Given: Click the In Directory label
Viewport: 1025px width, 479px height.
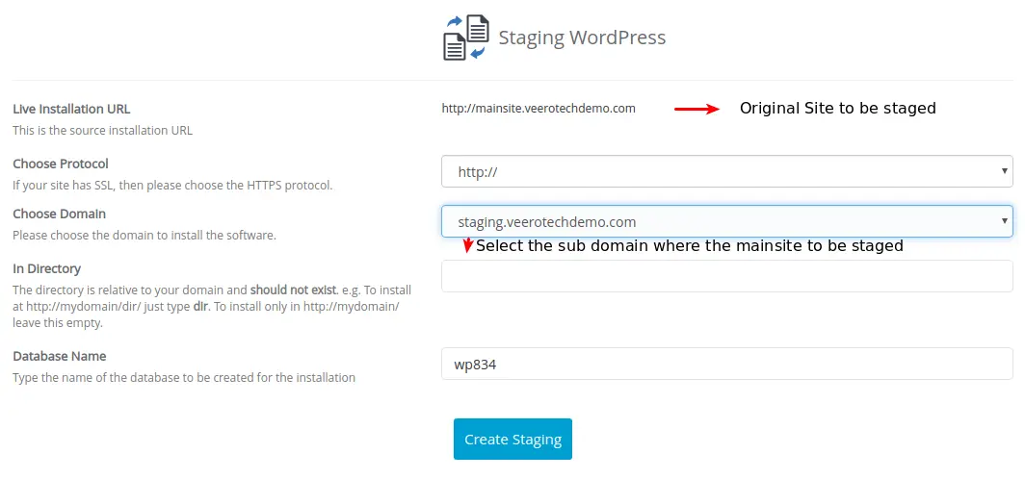Looking at the screenshot, I should tap(47, 268).
